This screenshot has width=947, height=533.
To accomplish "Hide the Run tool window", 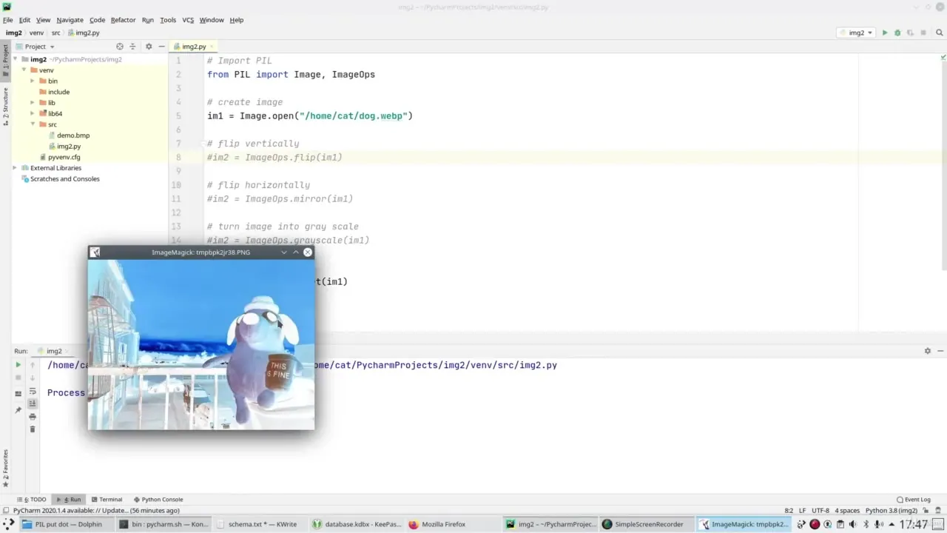I will [940, 351].
